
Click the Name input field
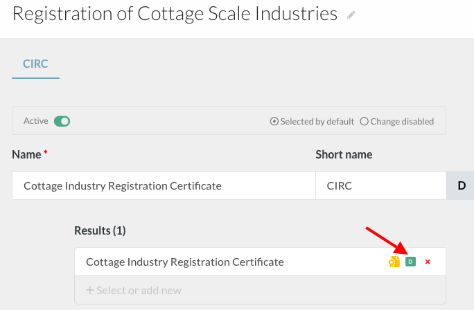[x=164, y=185]
